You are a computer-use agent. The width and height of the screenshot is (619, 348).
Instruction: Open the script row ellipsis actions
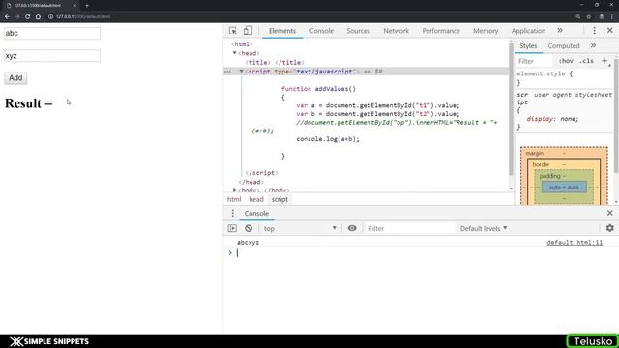[228, 72]
